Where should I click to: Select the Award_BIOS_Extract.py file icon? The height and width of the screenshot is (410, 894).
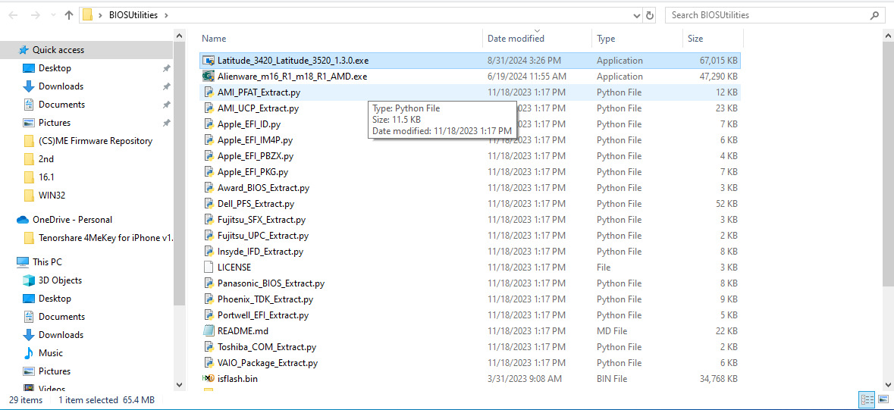tap(209, 188)
